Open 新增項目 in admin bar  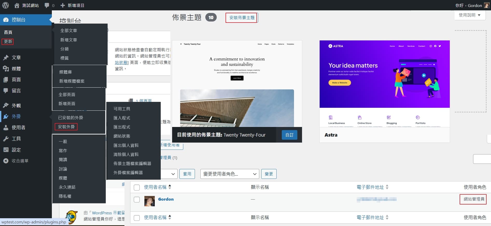pyautogui.click(x=72, y=5)
